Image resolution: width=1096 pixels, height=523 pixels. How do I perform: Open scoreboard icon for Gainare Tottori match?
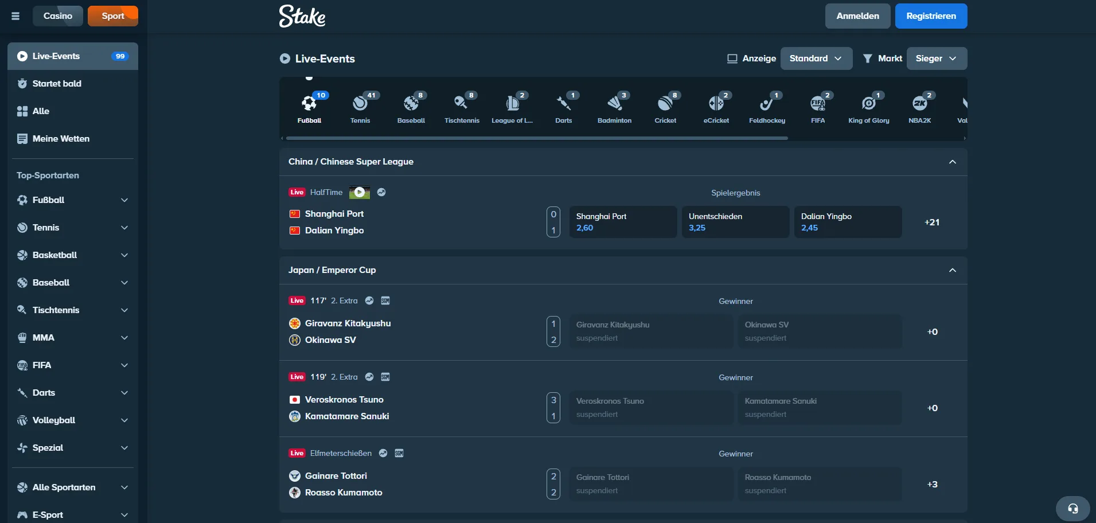[x=399, y=453]
